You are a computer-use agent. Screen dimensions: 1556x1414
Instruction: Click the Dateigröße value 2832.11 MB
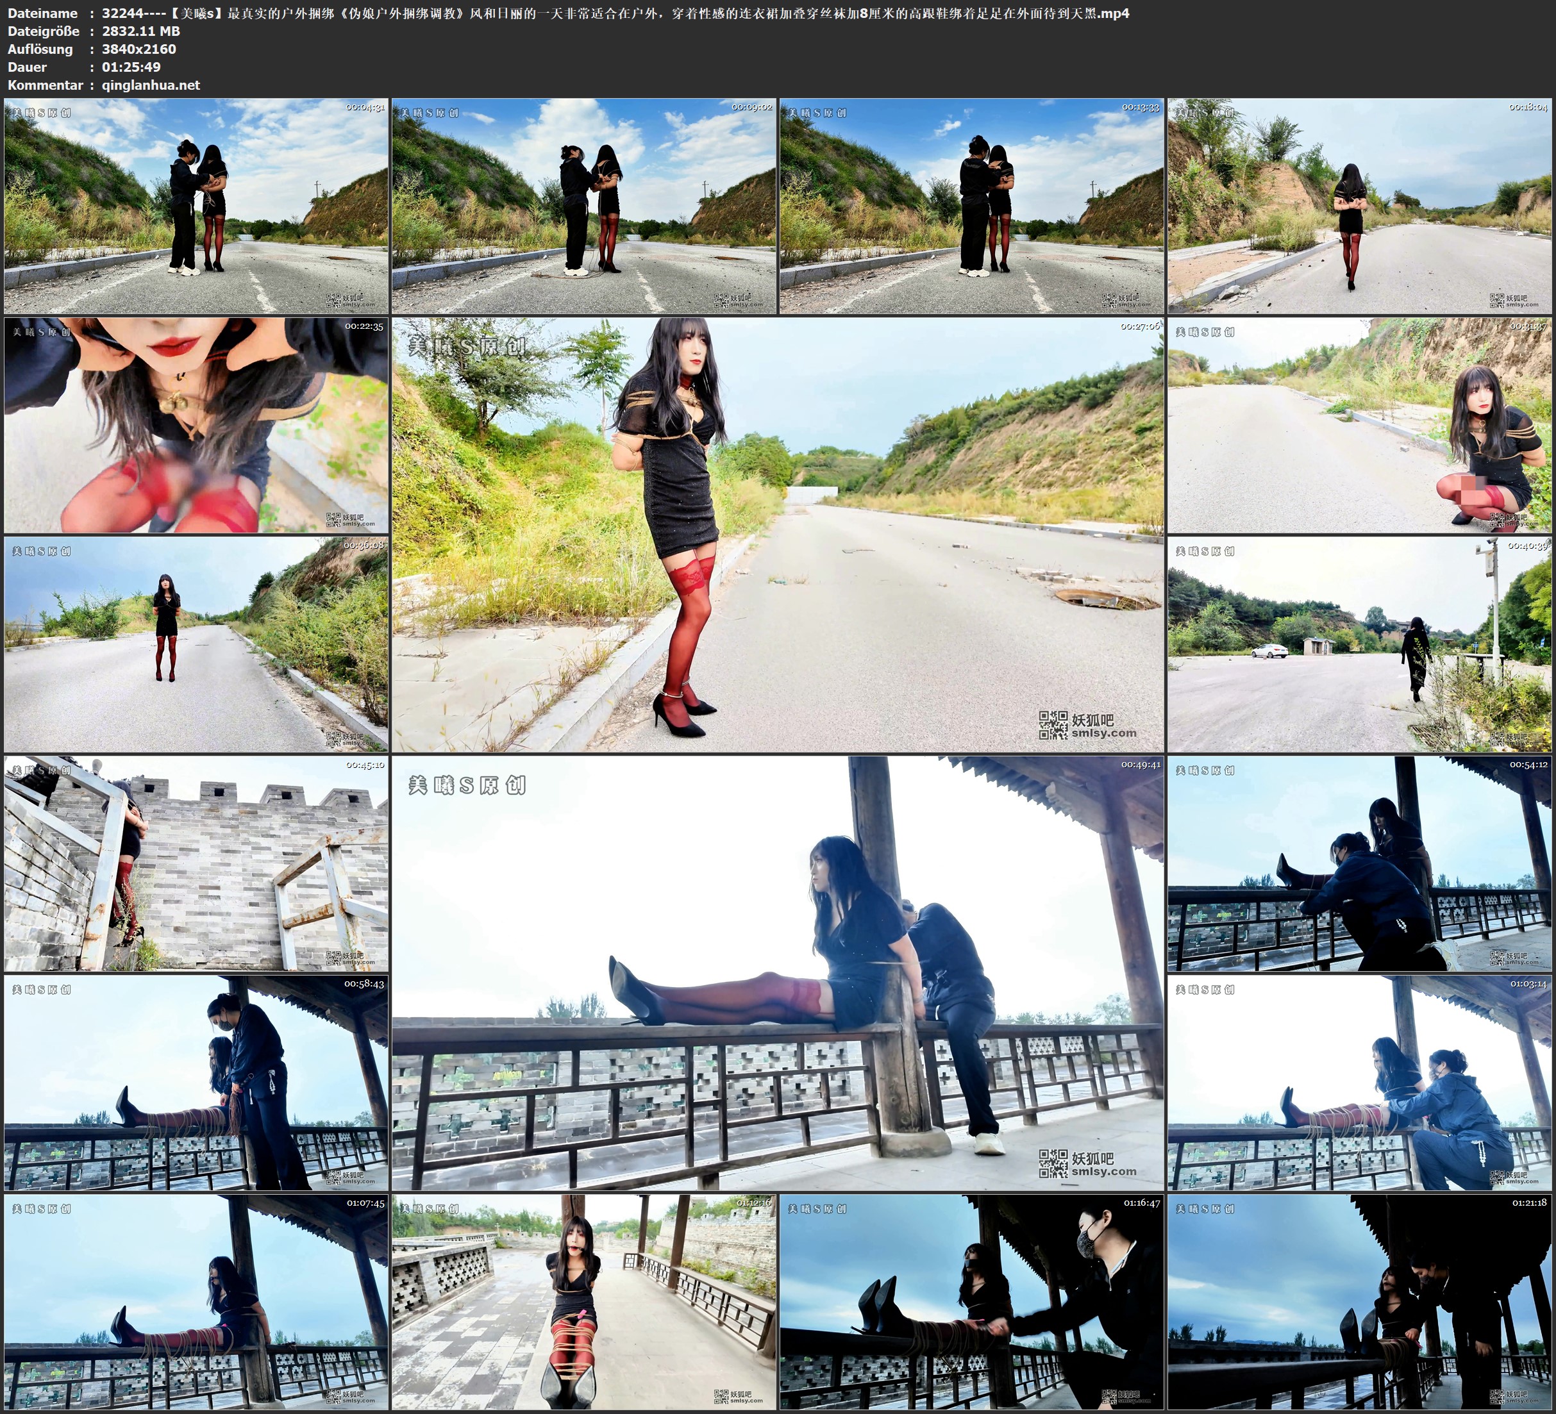point(140,31)
